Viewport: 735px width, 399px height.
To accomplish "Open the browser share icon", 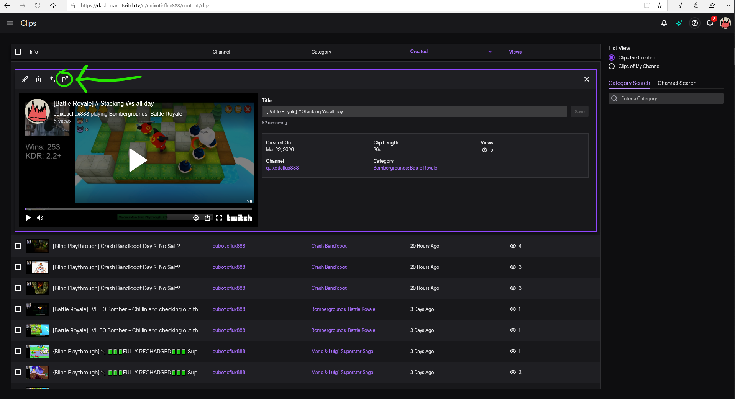I will (712, 6).
